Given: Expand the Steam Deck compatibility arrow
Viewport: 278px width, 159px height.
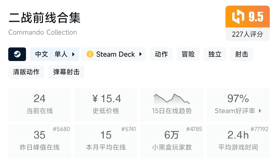Looking at the screenshot, I should tap(141, 54).
